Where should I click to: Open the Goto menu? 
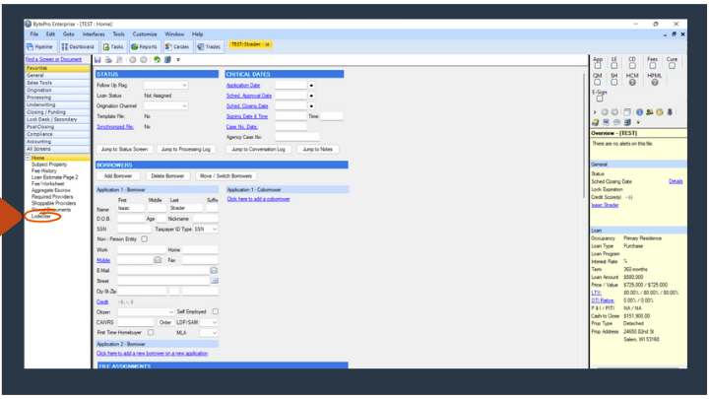[x=69, y=34]
